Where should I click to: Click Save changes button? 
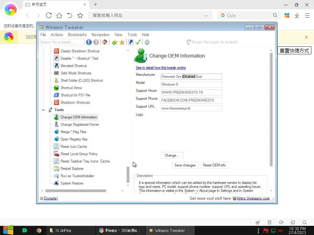[x=185, y=165]
